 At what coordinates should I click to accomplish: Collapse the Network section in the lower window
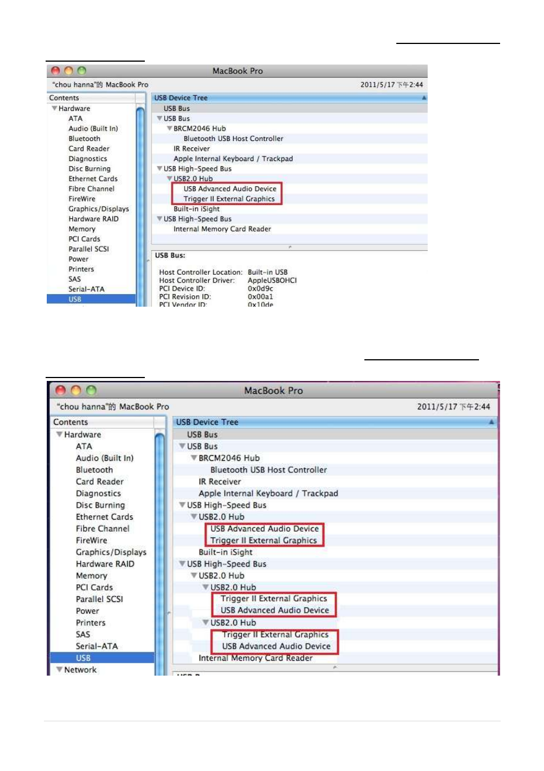59,669
